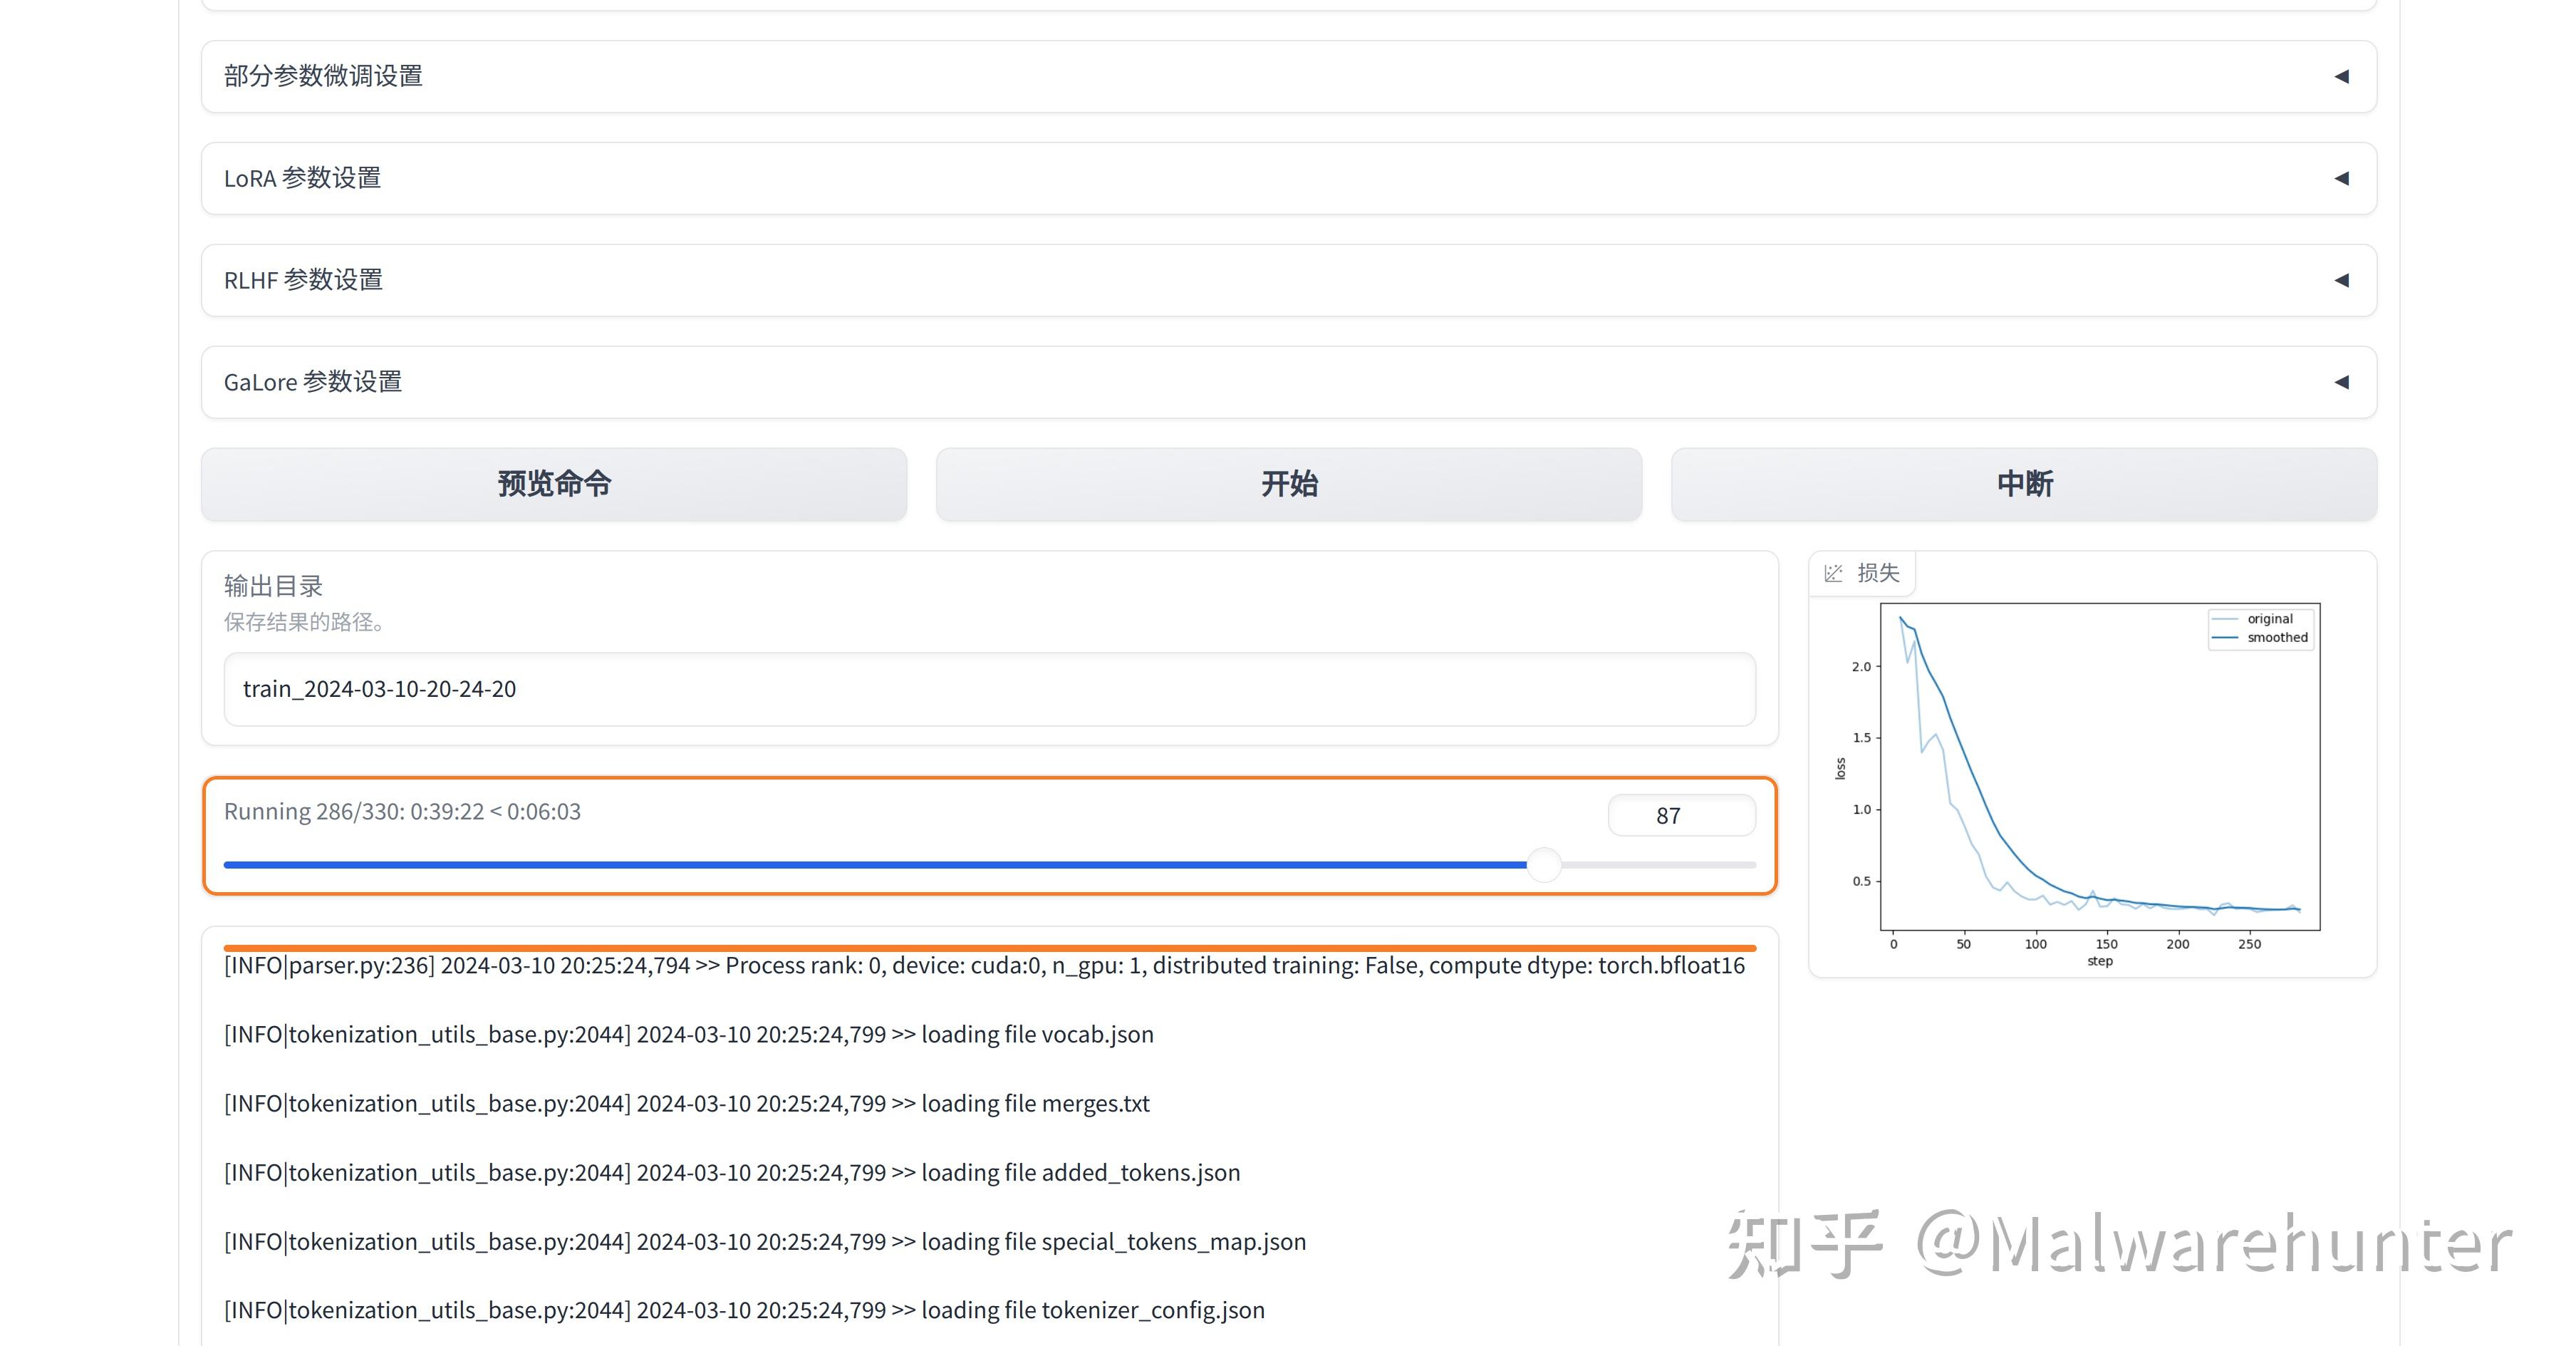Click the plot icon beside 损失

(1833, 573)
